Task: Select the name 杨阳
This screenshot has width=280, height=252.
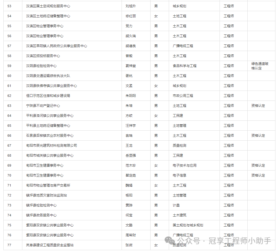Action: click(129, 196)
